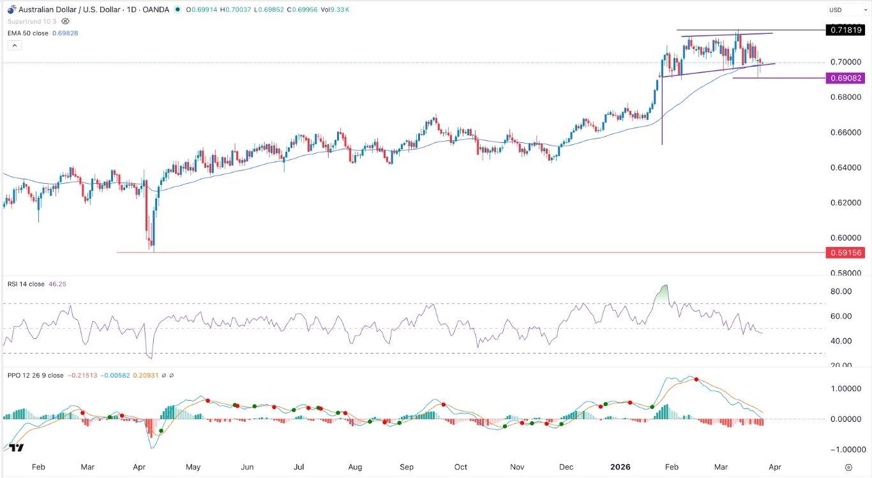Toggle Supertrend indicator visibility eye icon
The height and width of the screenshot is (478, 872).
click(65, 21)
